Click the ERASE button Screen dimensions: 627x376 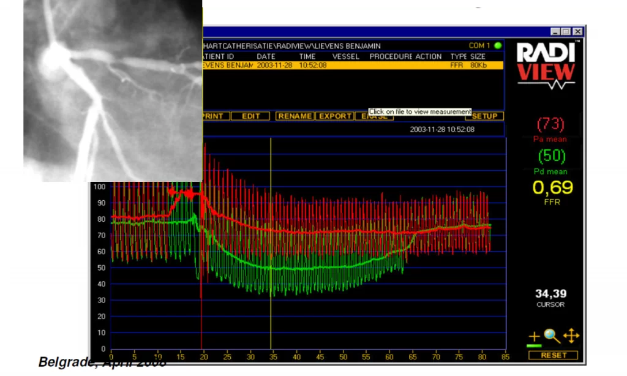(x=374, y=116)
